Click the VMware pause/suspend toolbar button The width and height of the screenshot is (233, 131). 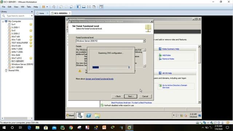(x=44, y=7)
